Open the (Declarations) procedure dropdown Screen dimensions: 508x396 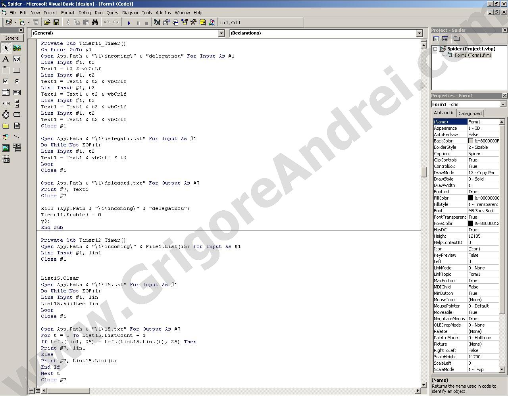coord(419,33)
